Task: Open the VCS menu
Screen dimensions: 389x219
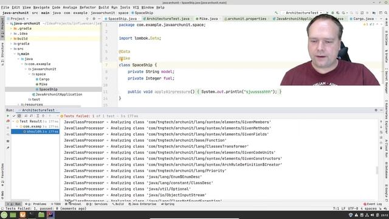Action: [x=136, y=7]
